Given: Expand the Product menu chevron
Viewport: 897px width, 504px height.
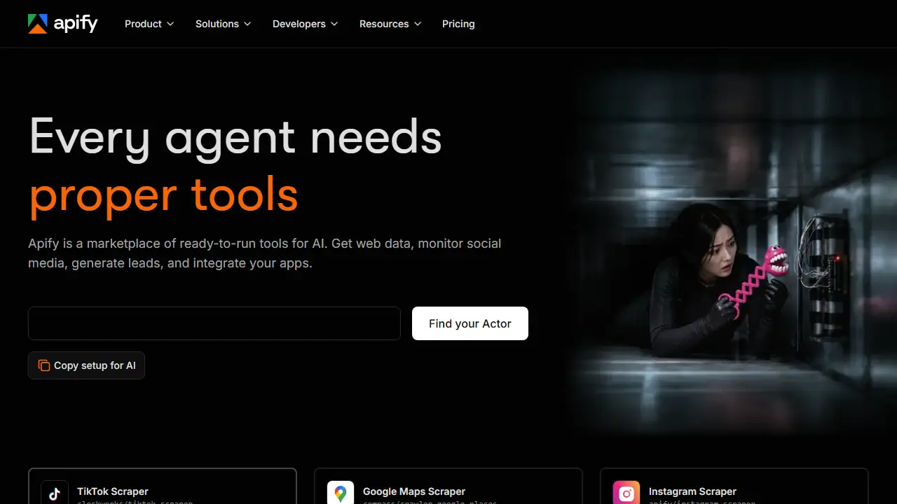Looking at the screenshot, I should (x=170, y=24).
